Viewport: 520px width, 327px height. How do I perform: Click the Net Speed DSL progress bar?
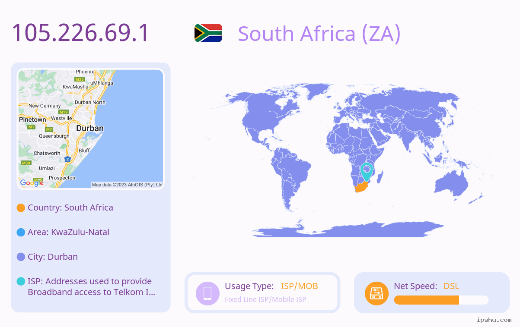pyautogui.click(x=441, y=300)
